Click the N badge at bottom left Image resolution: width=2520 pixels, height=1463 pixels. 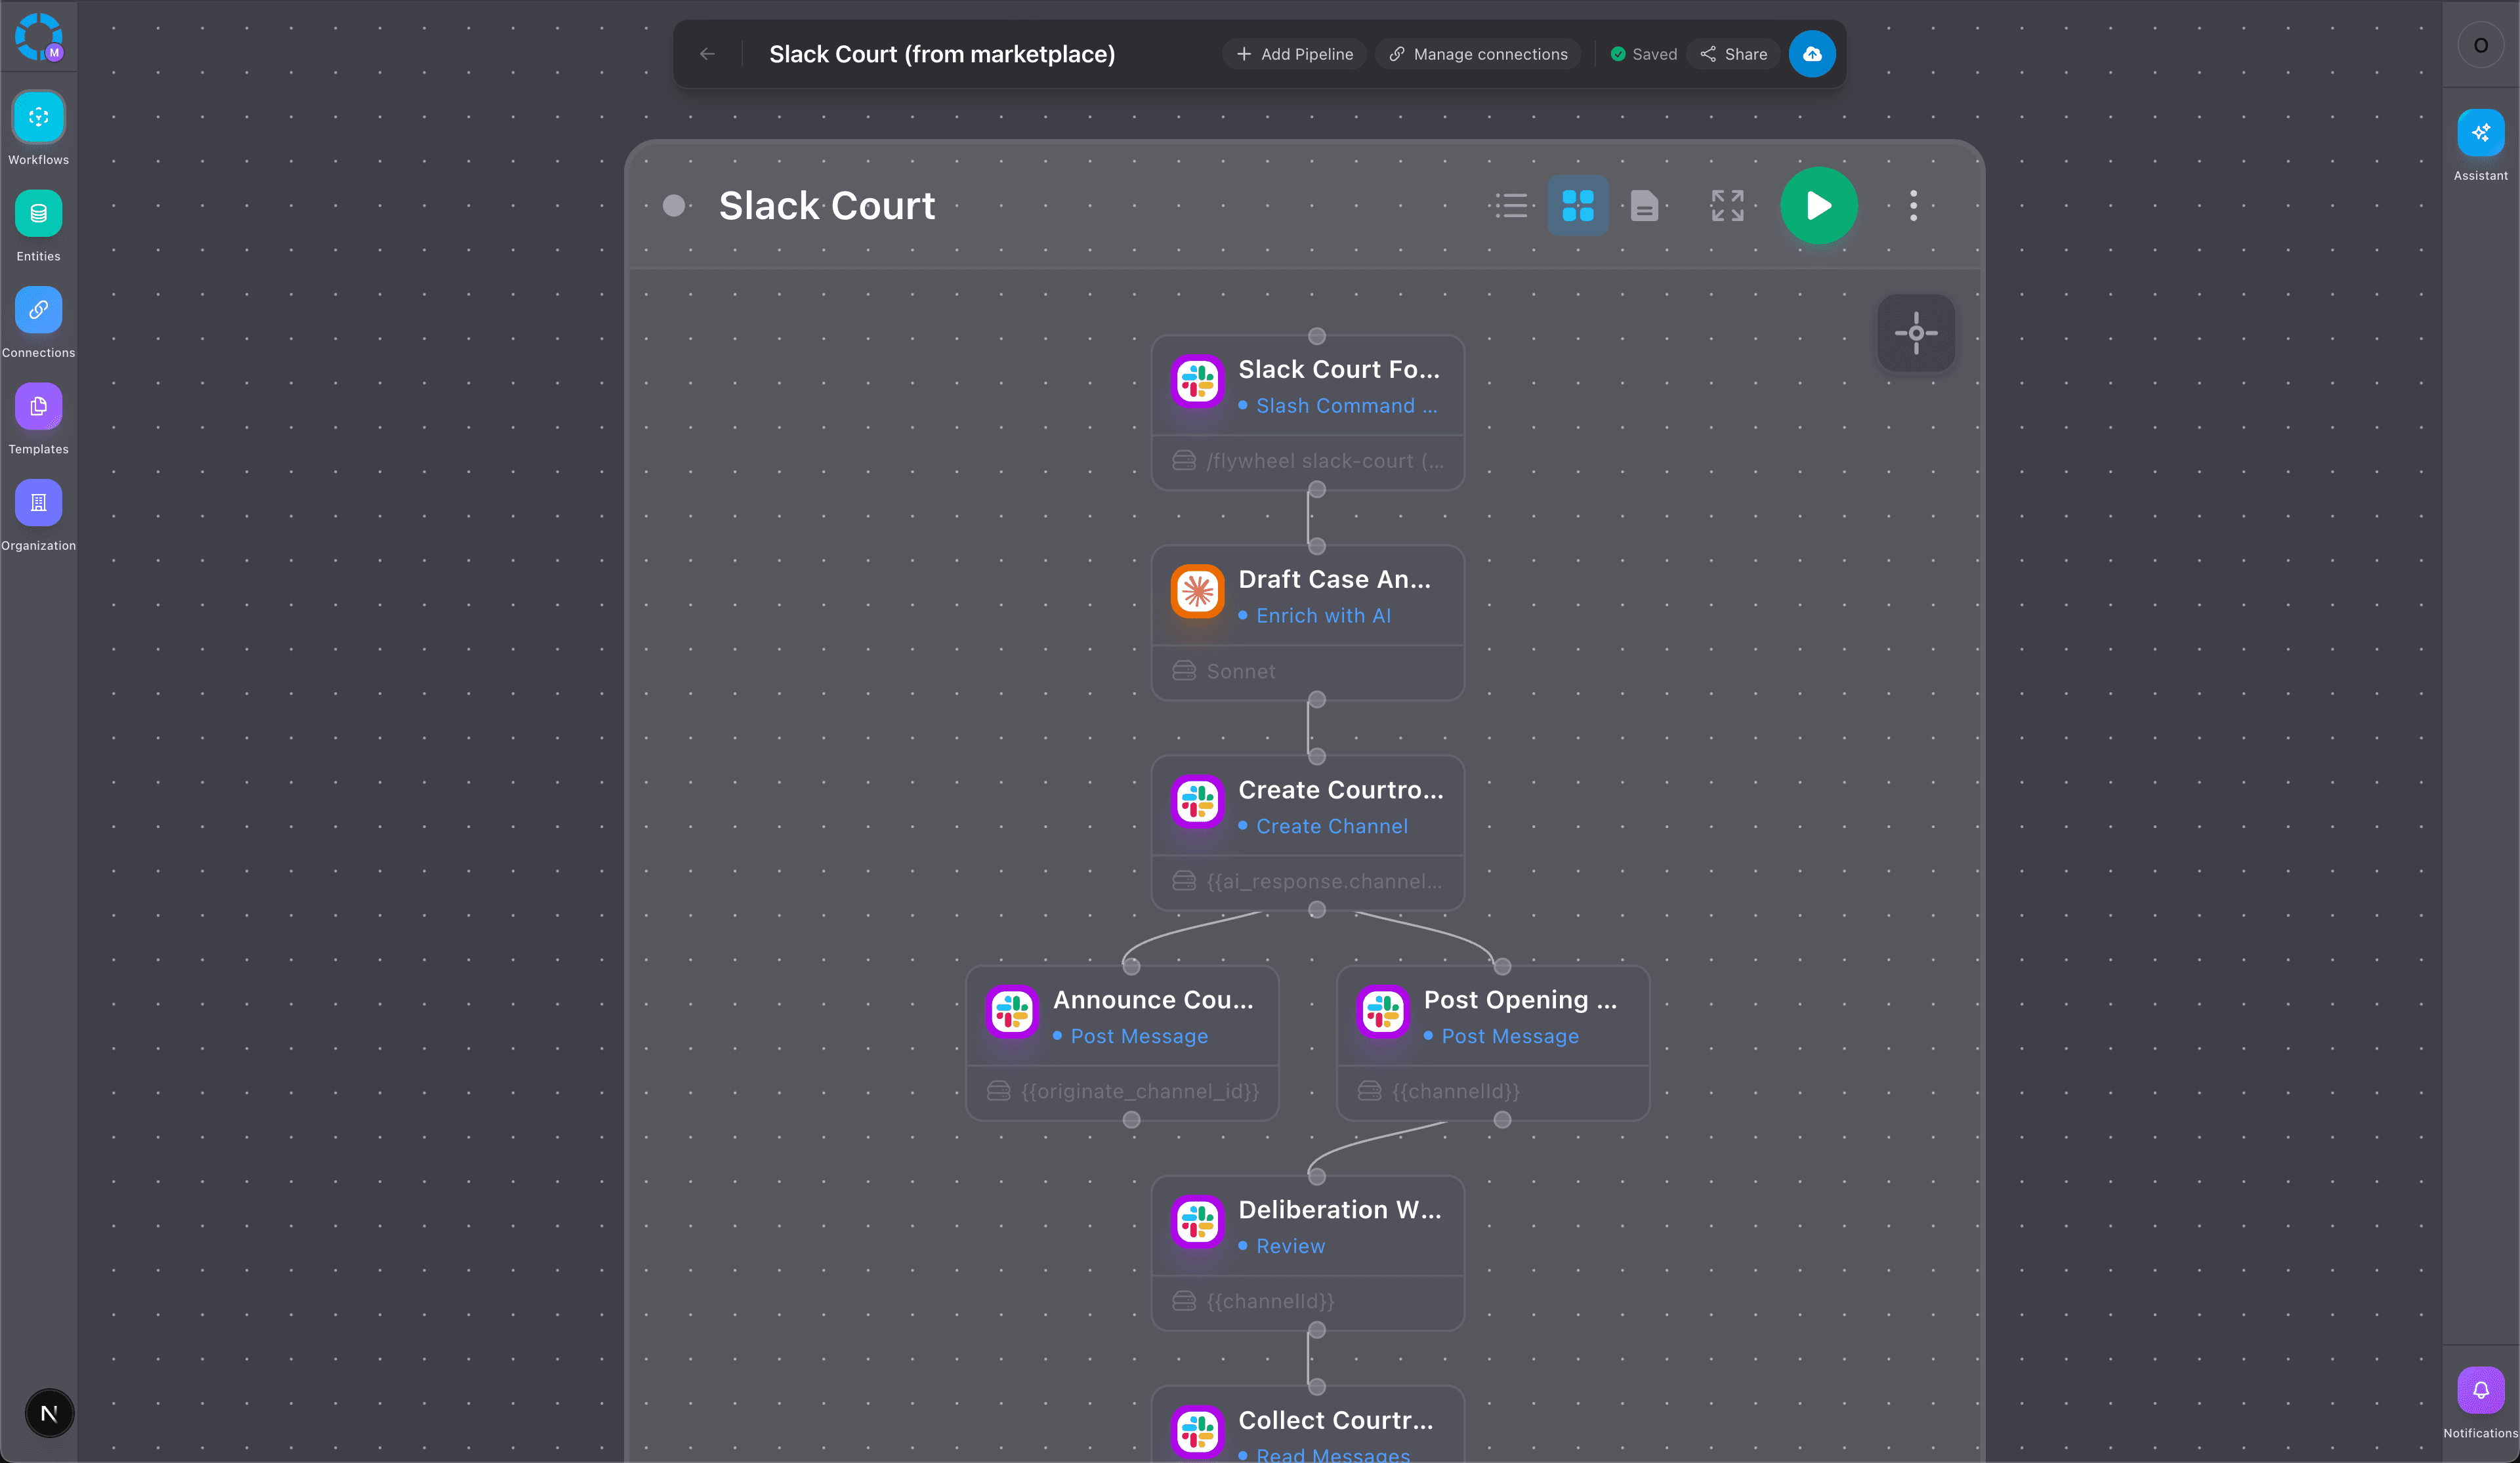point(49,1413)
